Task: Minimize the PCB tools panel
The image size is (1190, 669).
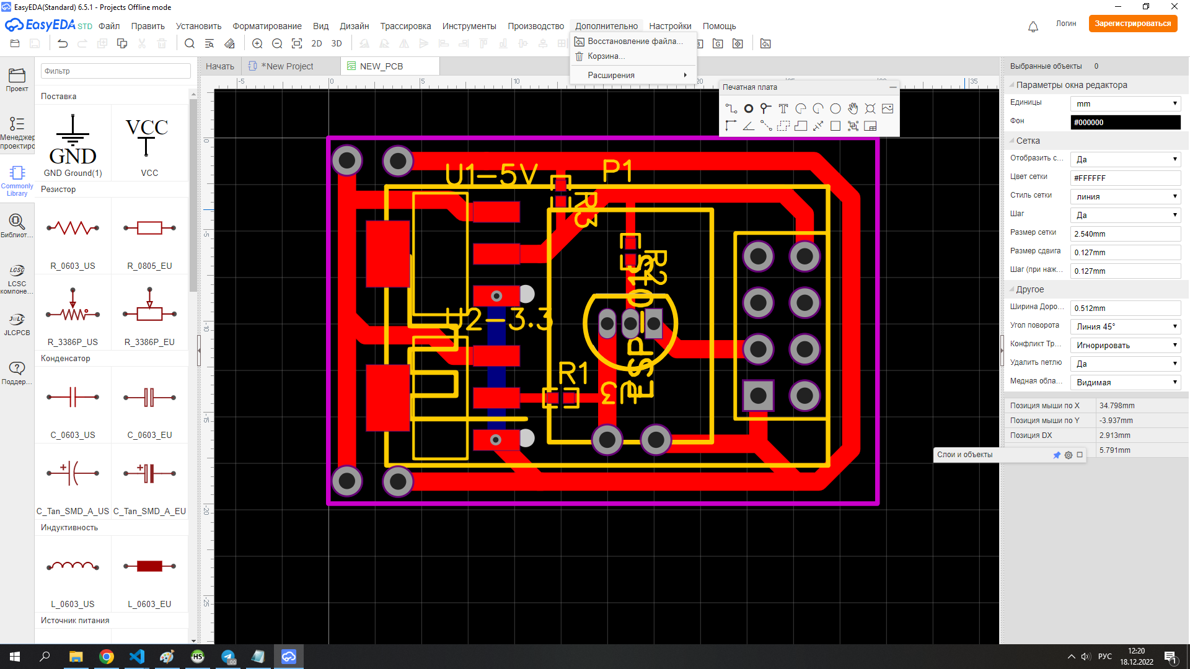Action: [892, 87]
